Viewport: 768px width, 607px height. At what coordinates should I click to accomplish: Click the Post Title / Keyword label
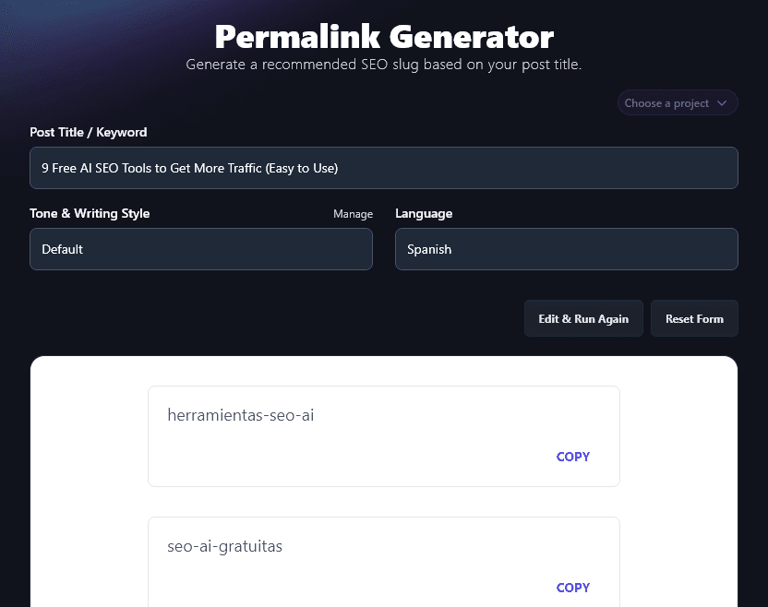pos(88,132)
